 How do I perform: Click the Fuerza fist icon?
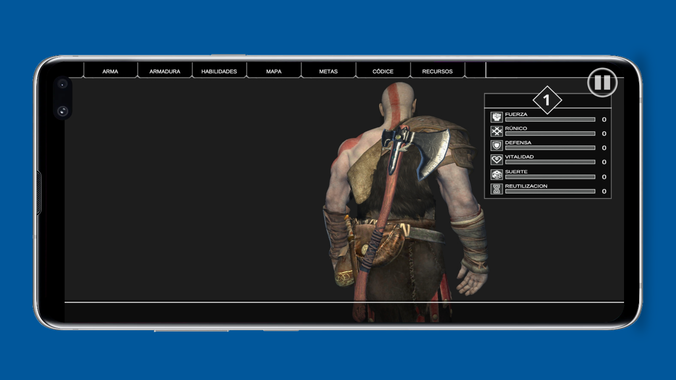click(496, 117)
